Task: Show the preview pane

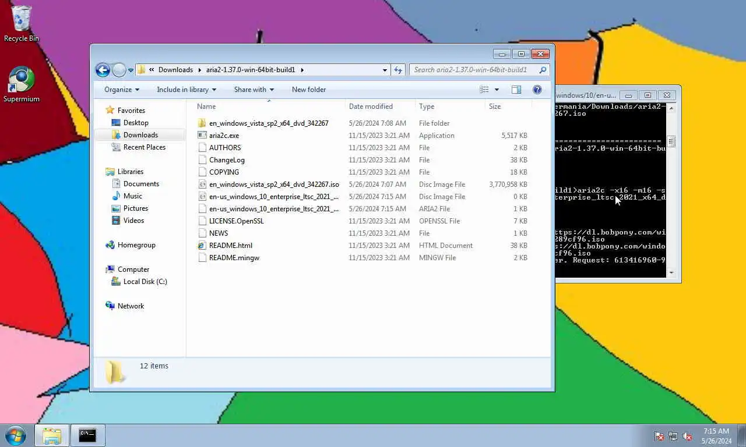Action: pos(516,90)
